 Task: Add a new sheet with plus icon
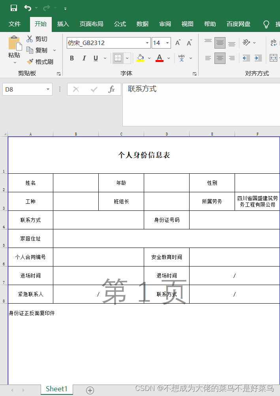[x=90, y=390]
